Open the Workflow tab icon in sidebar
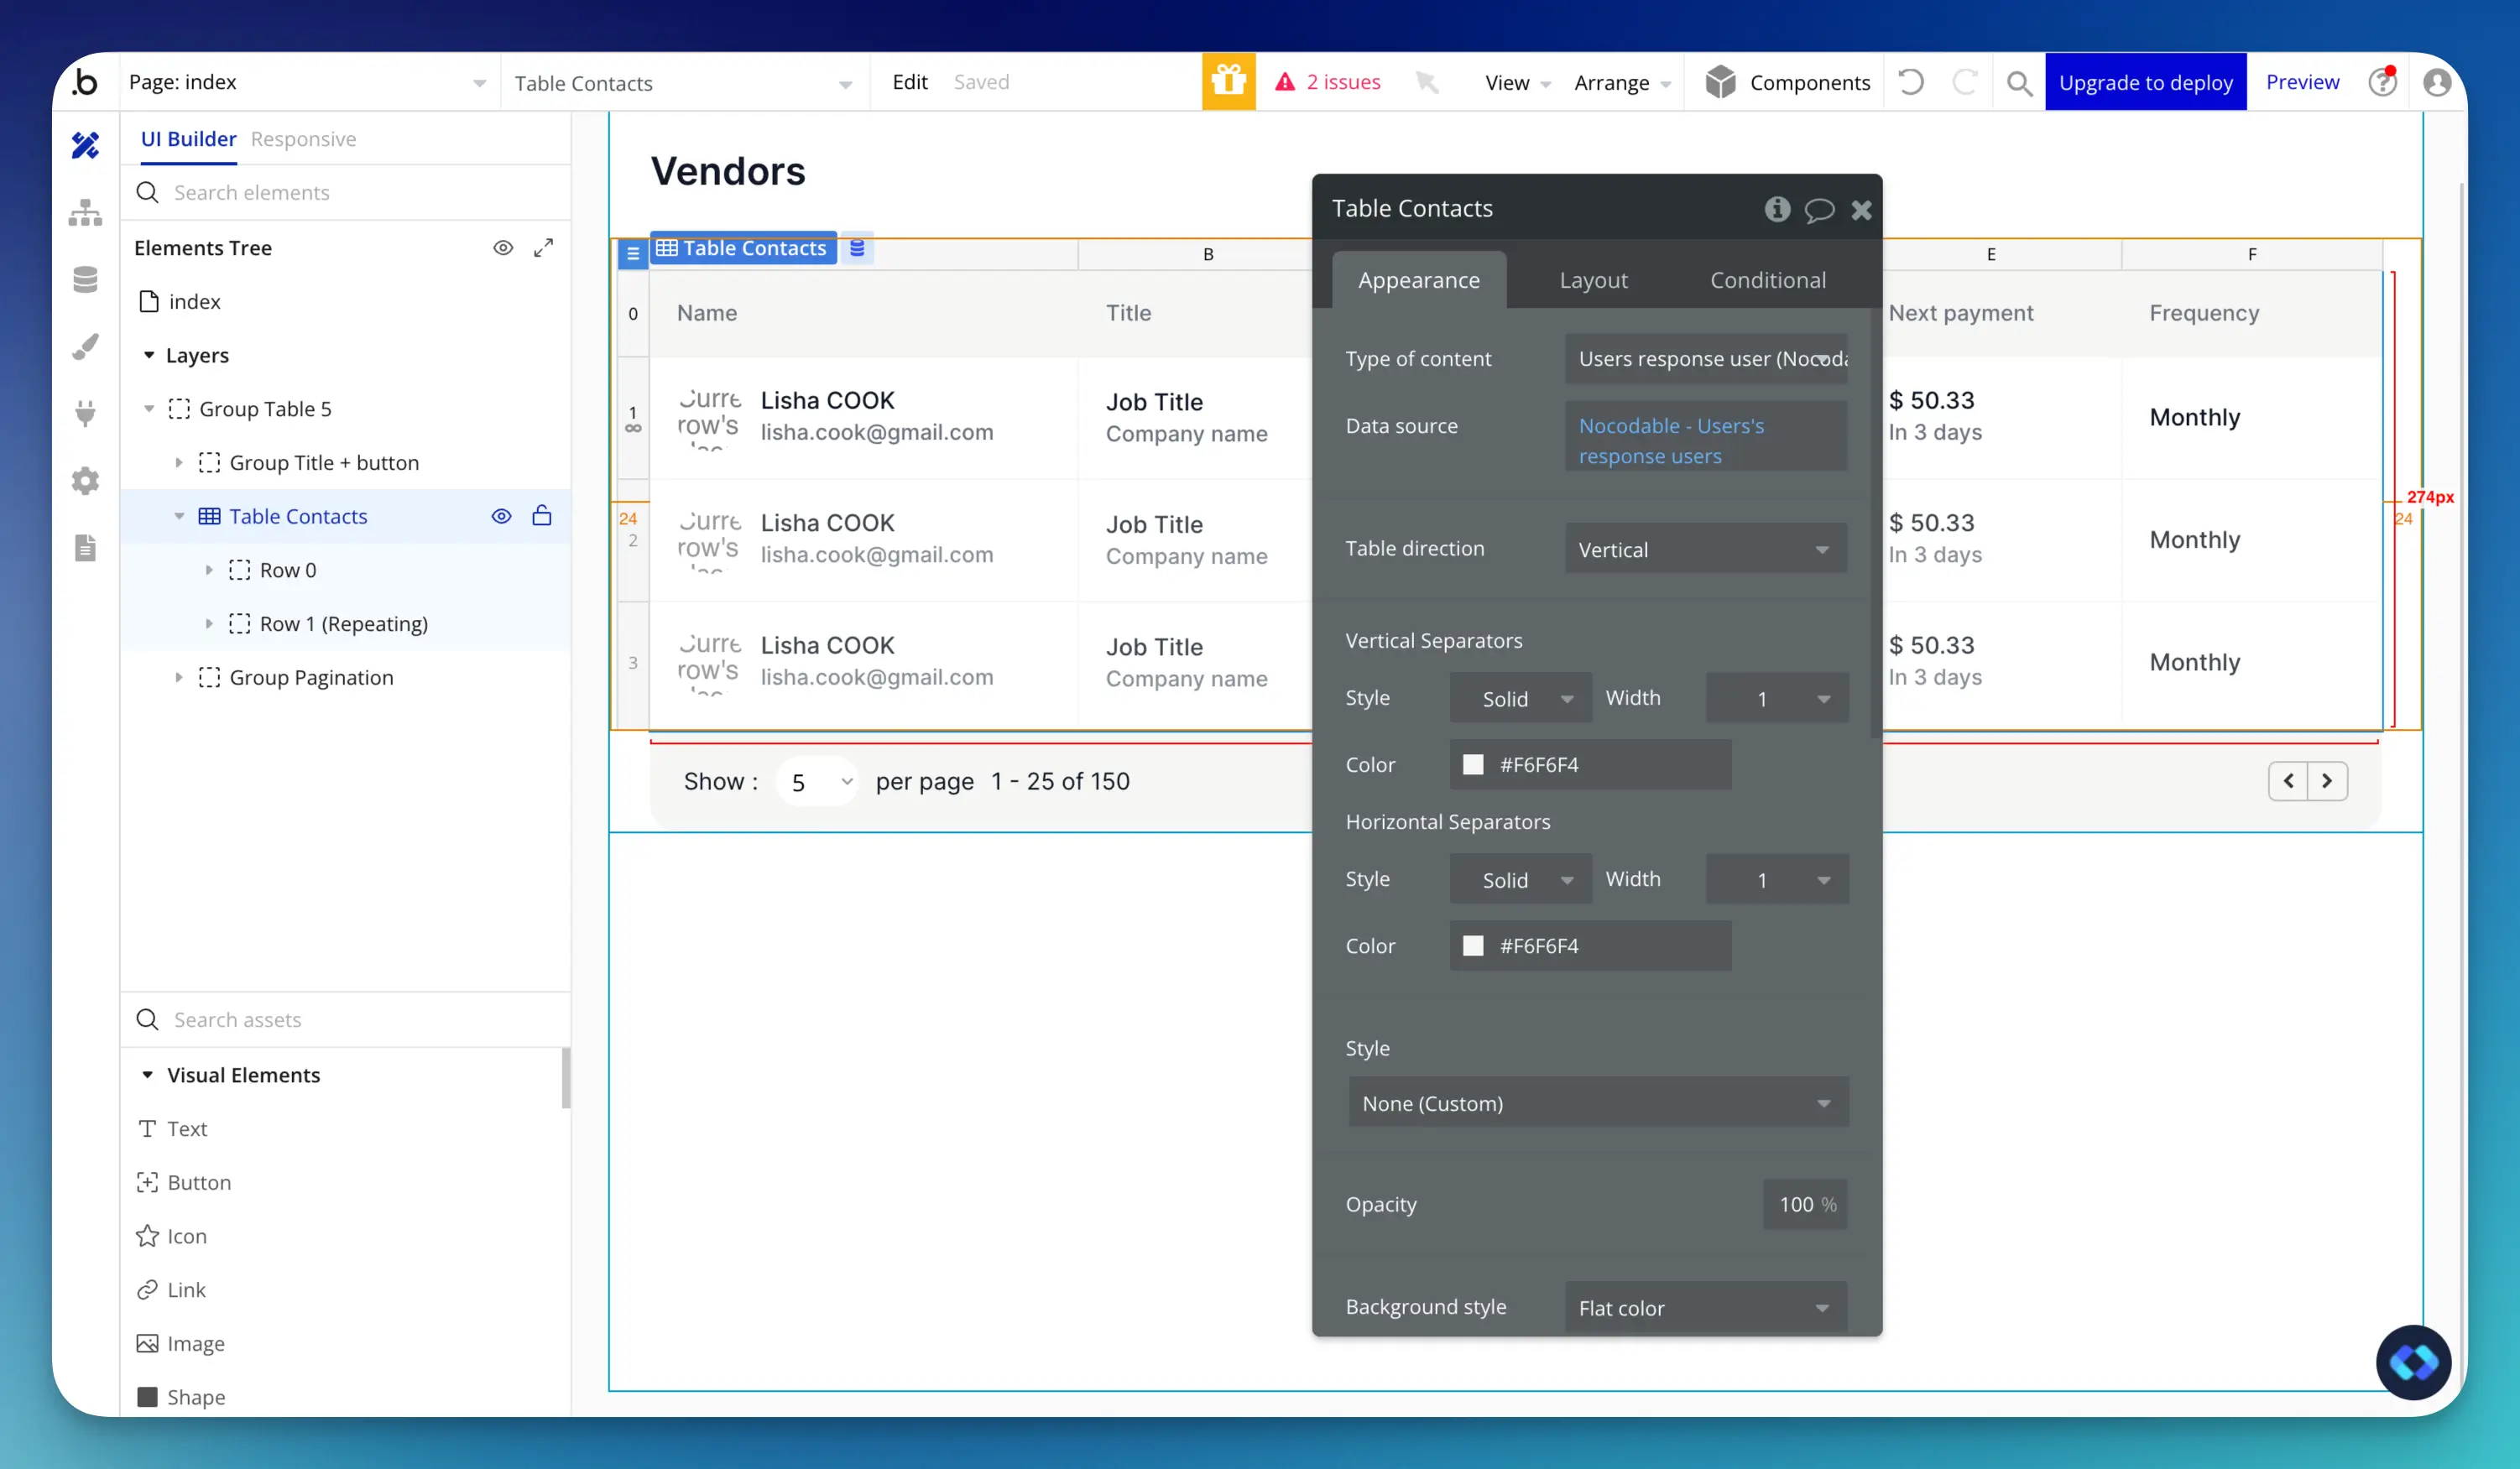 [x=86, y=212]
